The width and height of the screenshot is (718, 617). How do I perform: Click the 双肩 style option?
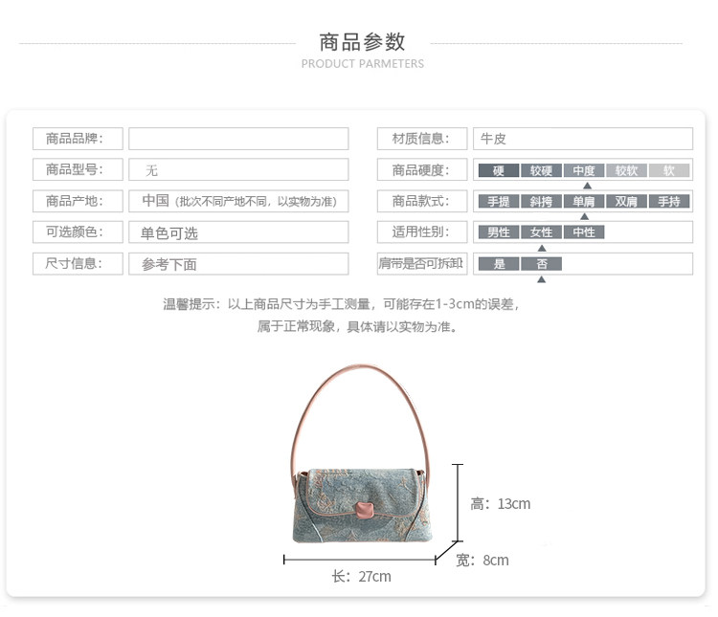626,202
